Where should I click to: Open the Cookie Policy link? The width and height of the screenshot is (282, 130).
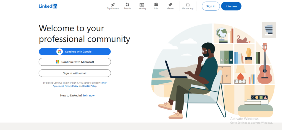pos(90,86)
